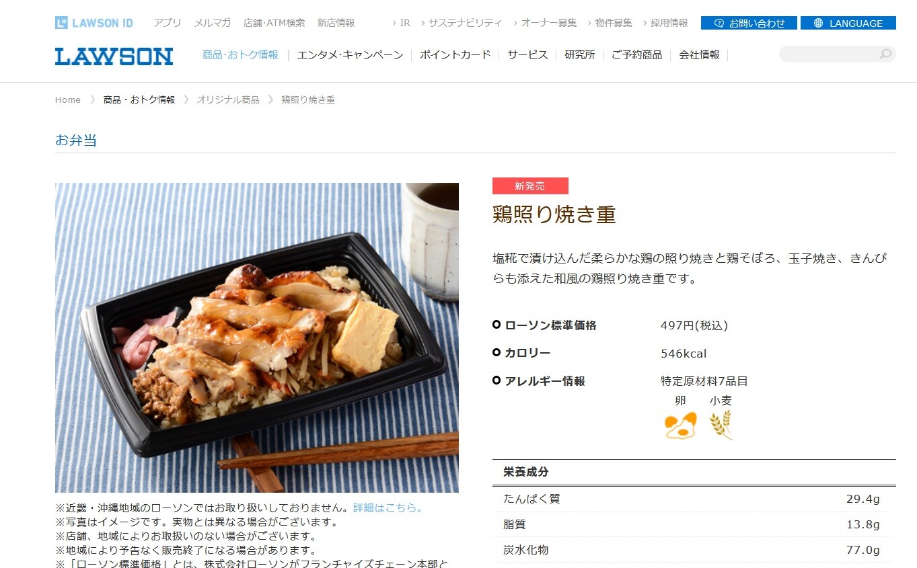917x568 pixels.
Task: Click the egg allergen icon
Action: [x=680, y=425]
